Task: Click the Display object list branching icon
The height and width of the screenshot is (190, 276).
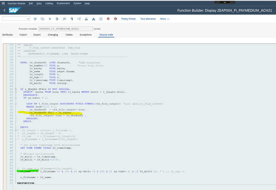Action: (79, 19)
